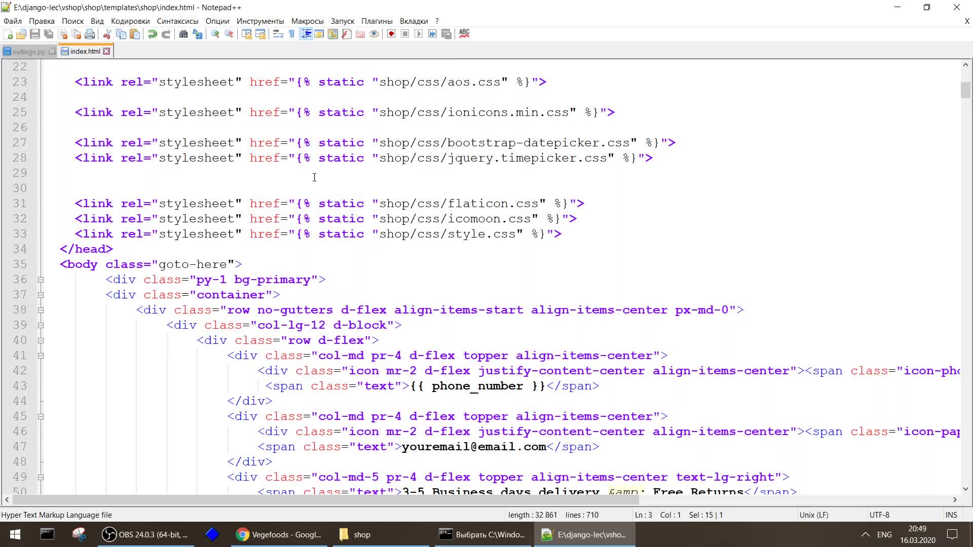Image resolution: width=973 pixels, height=547 pixels.
Task: Click the Close document toolbar icon
Action: click(63, 34)
